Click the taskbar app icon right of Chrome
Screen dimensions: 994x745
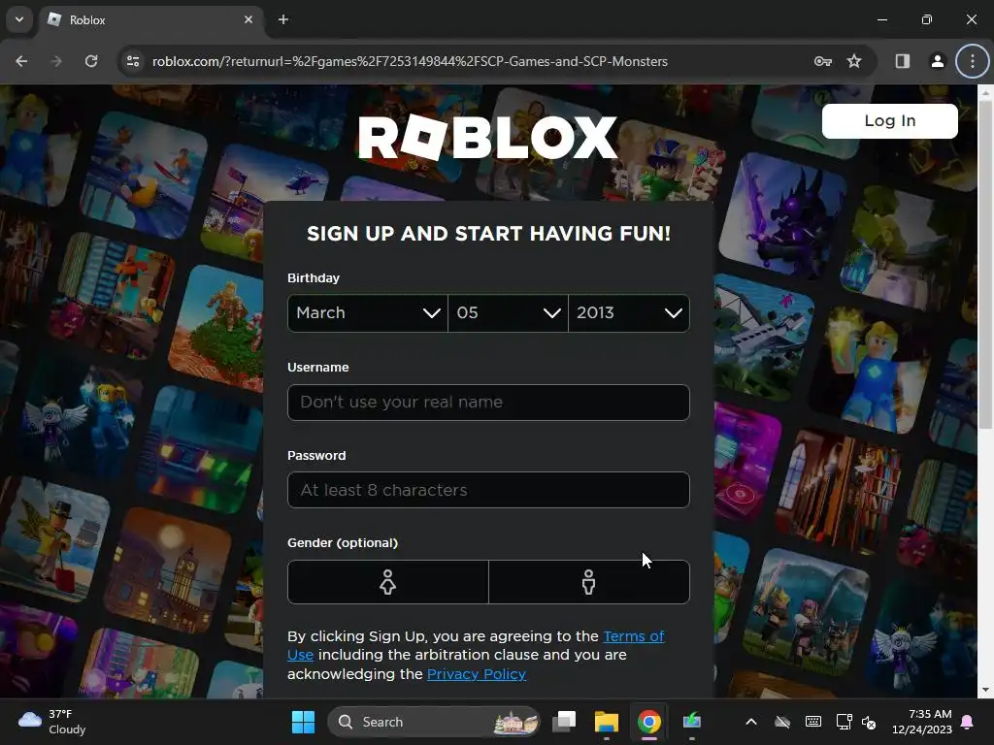click(x=691, y=722)
